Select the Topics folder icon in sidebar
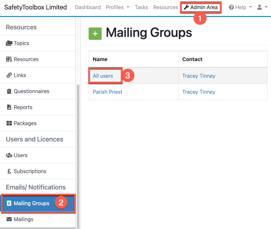This screenshot has height=229, width=271. (9, 43)
